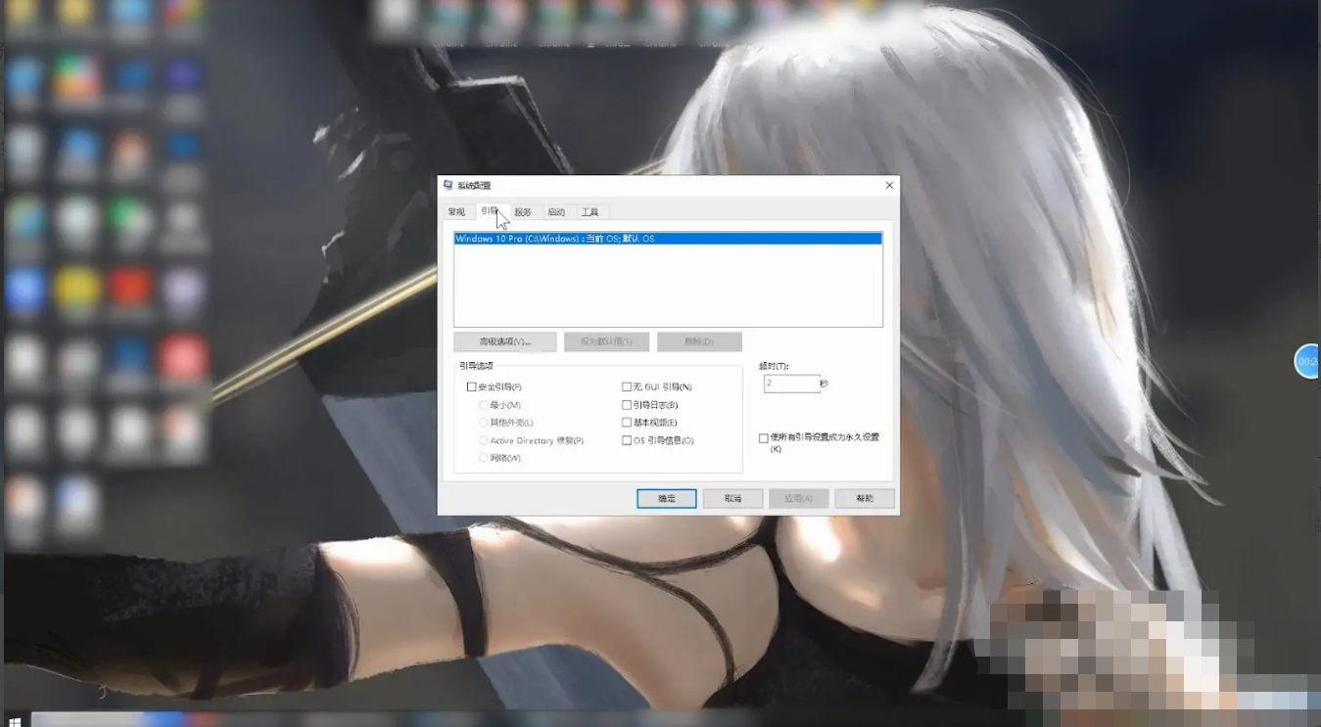Toggle the OS 引导信息 checkbox

(627, 440)
